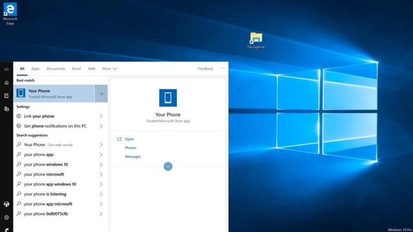Click the Feedback link
The height and width of the screenshot is (232, 413).
coord(206,69)
